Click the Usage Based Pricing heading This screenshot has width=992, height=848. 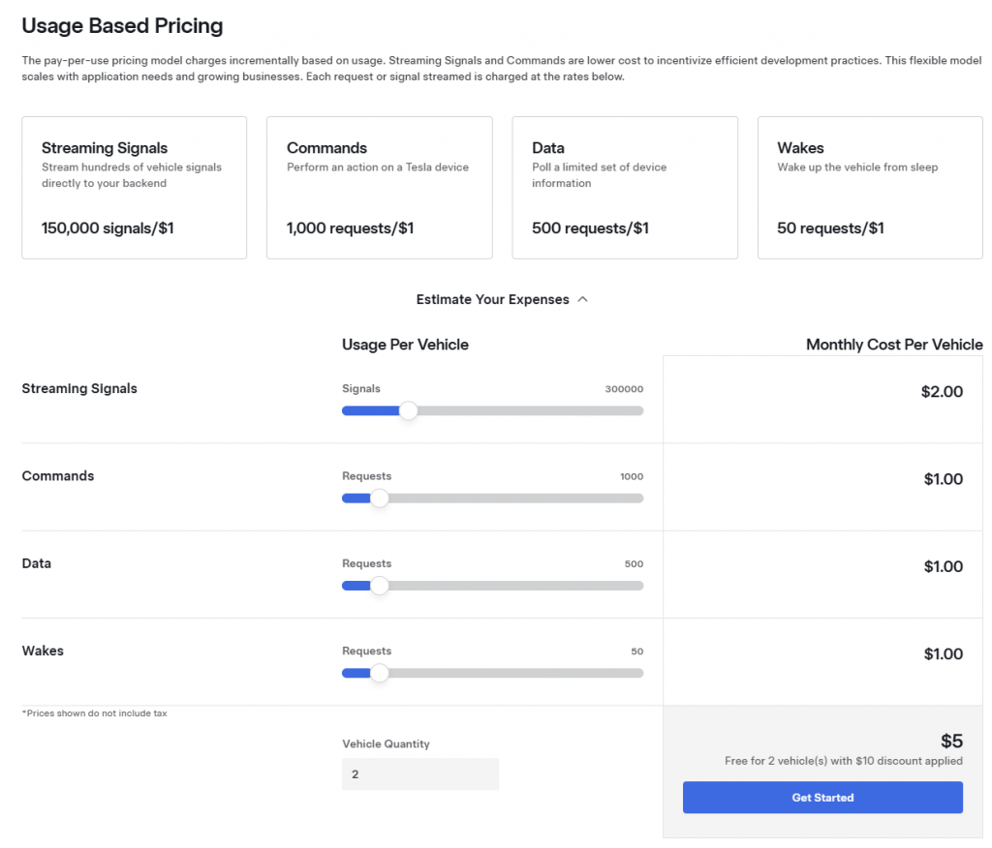[122, 26]
